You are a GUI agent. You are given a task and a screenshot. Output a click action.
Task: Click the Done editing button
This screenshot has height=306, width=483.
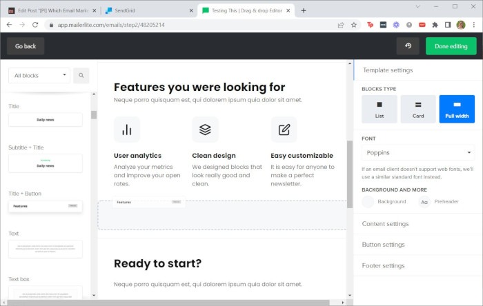pos(451,46)
